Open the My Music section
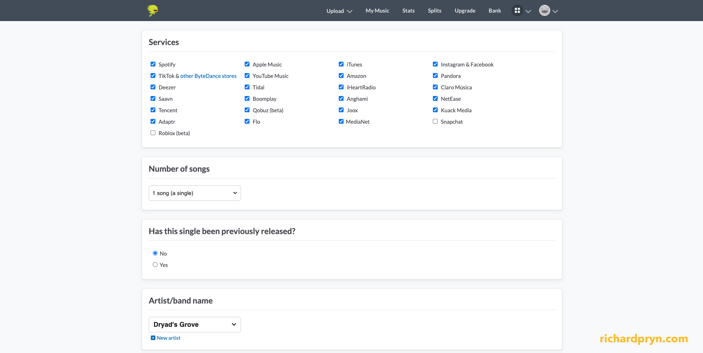Screen dimensions: 703x353 pyautogui.click(x=377, y=10)
